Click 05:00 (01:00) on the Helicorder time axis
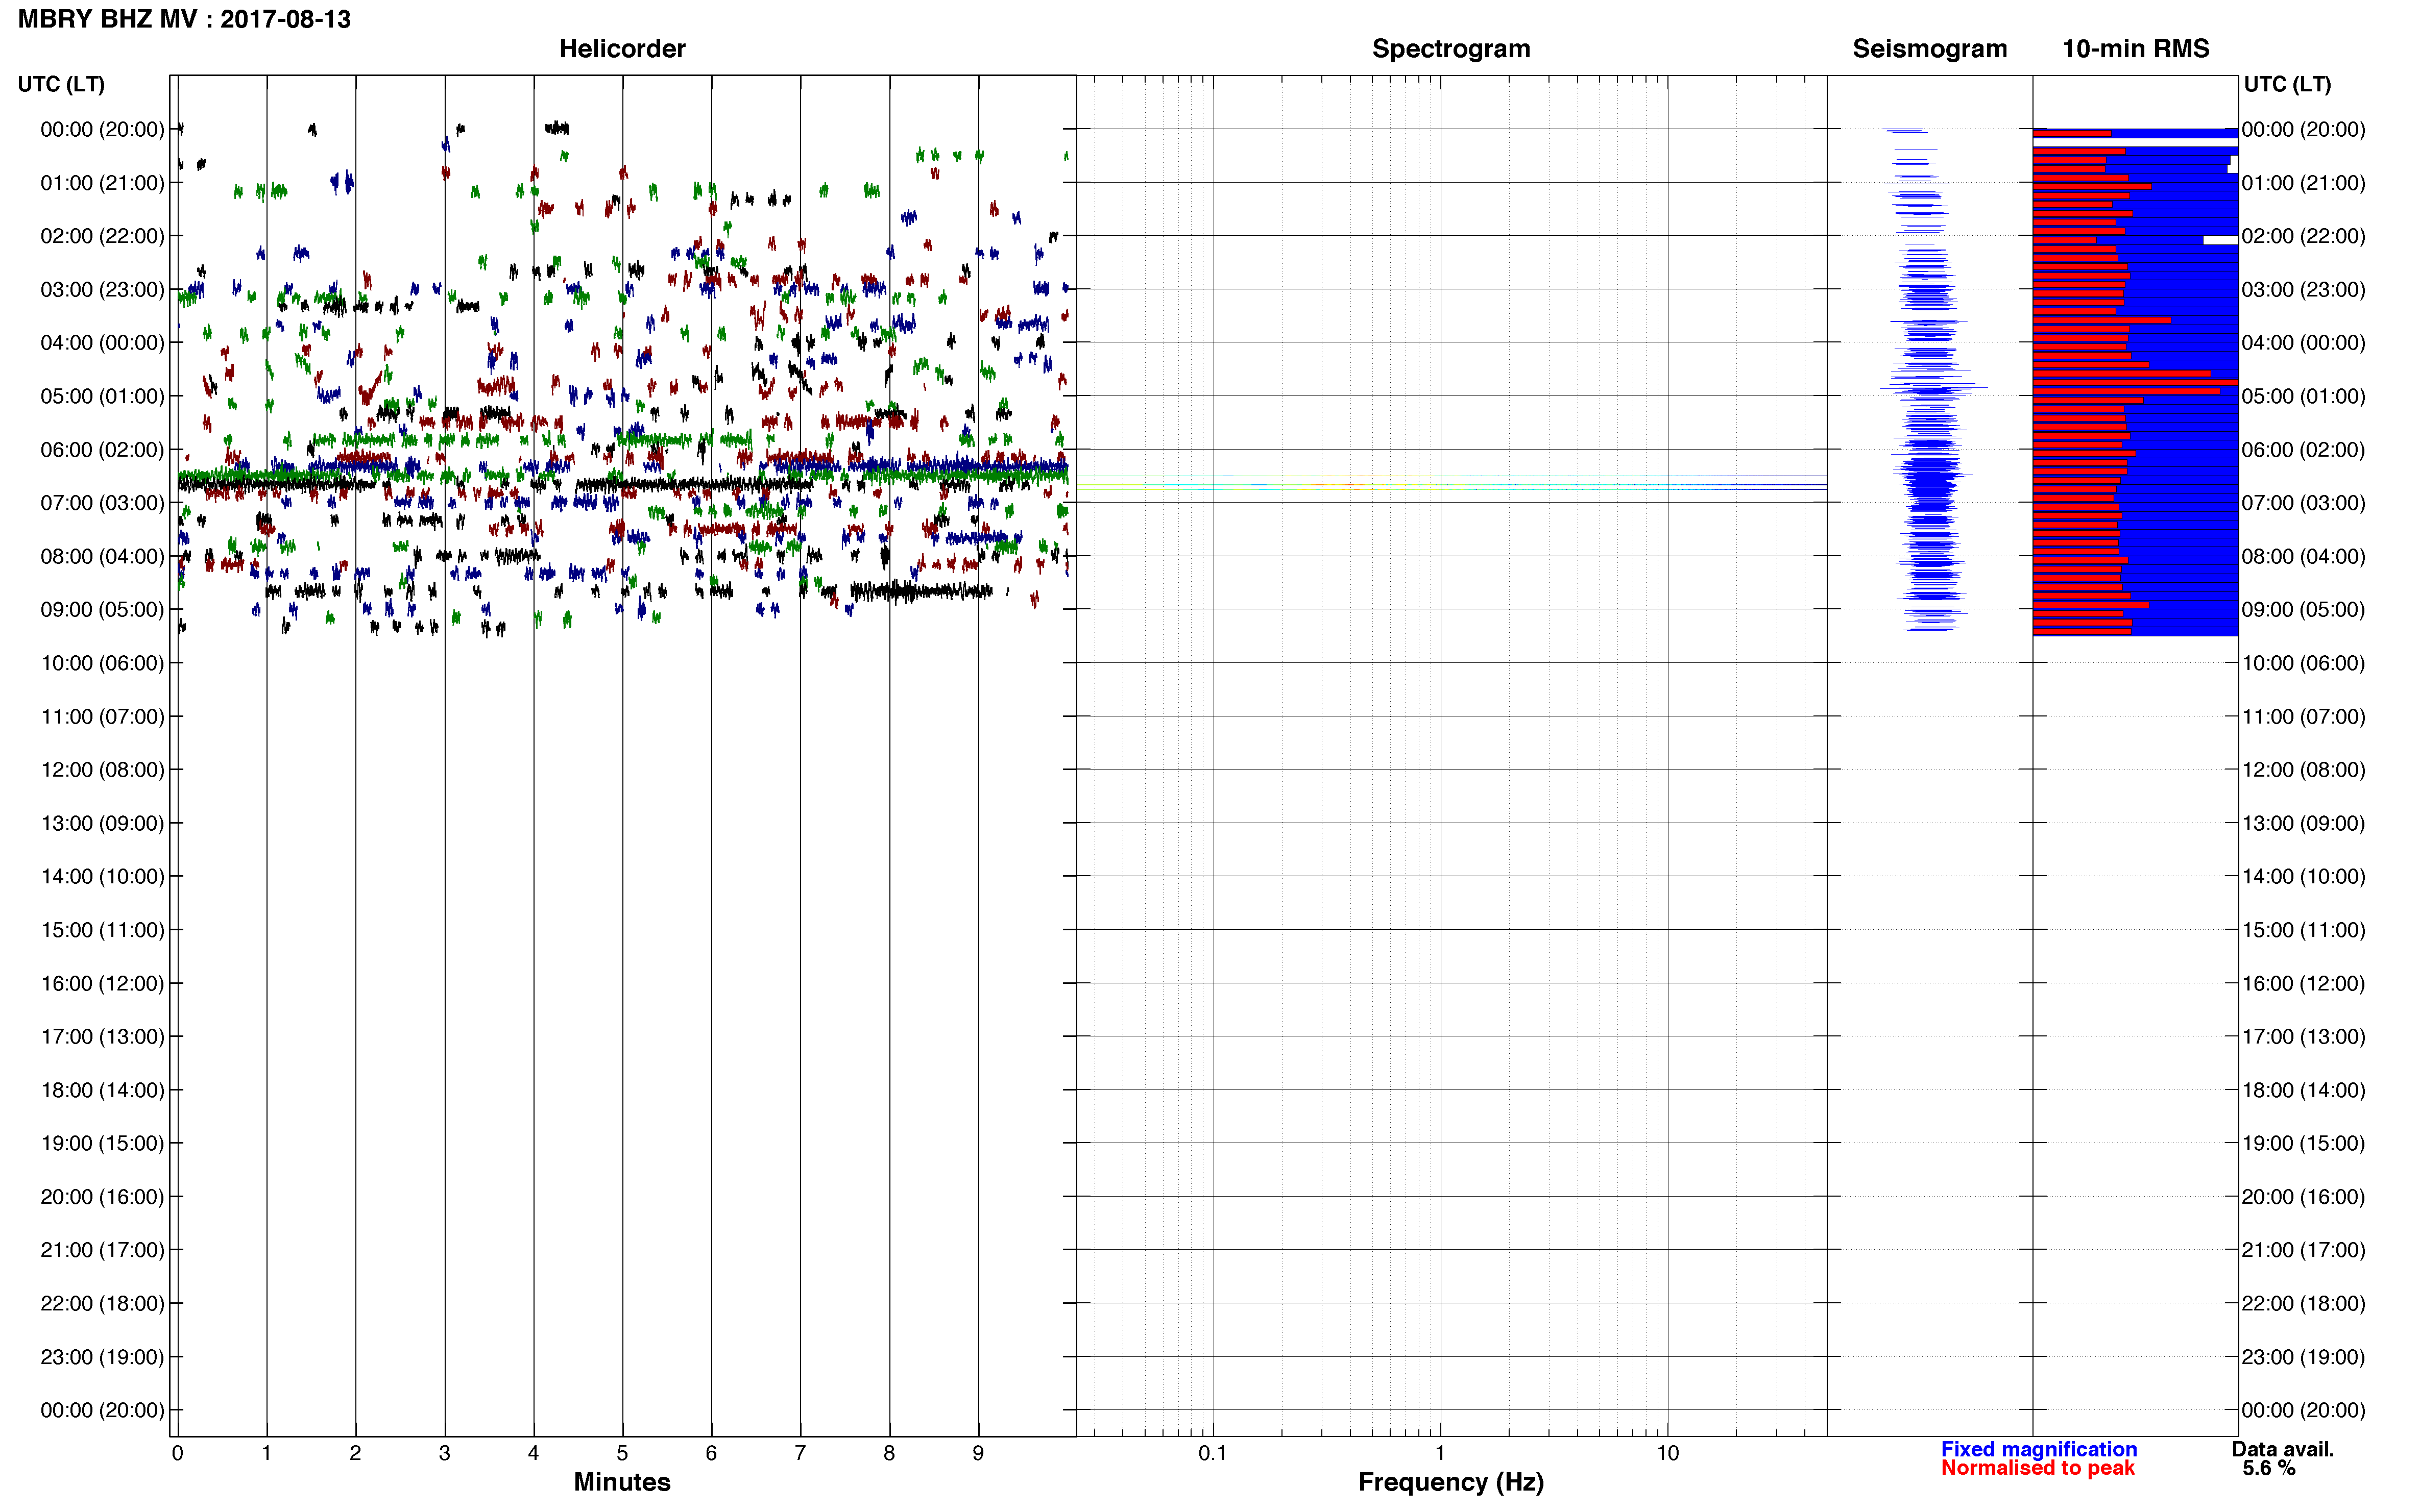Viewport: 2420px width, 1512px height. pyautogui.click(x=102, y=396)
